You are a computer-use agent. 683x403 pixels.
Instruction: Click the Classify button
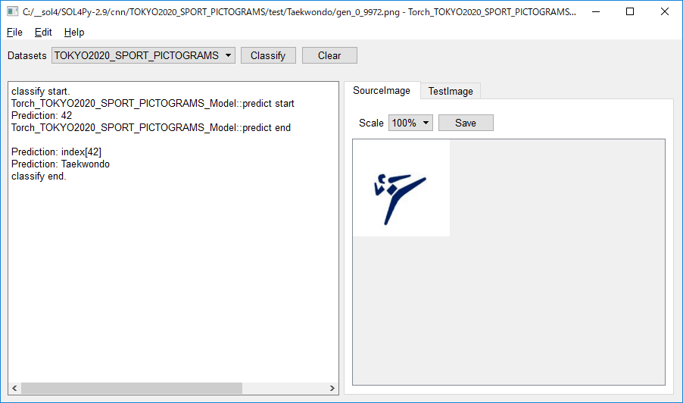coord(268,55)
